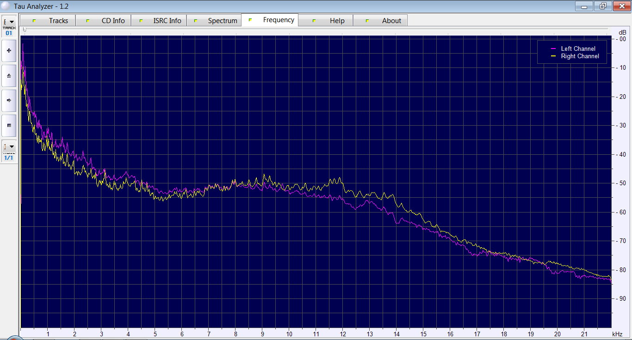Click the track number 01 display
The width and height of the screenshot is (632, 340).
pyautogui.click(x=9, y=33)
